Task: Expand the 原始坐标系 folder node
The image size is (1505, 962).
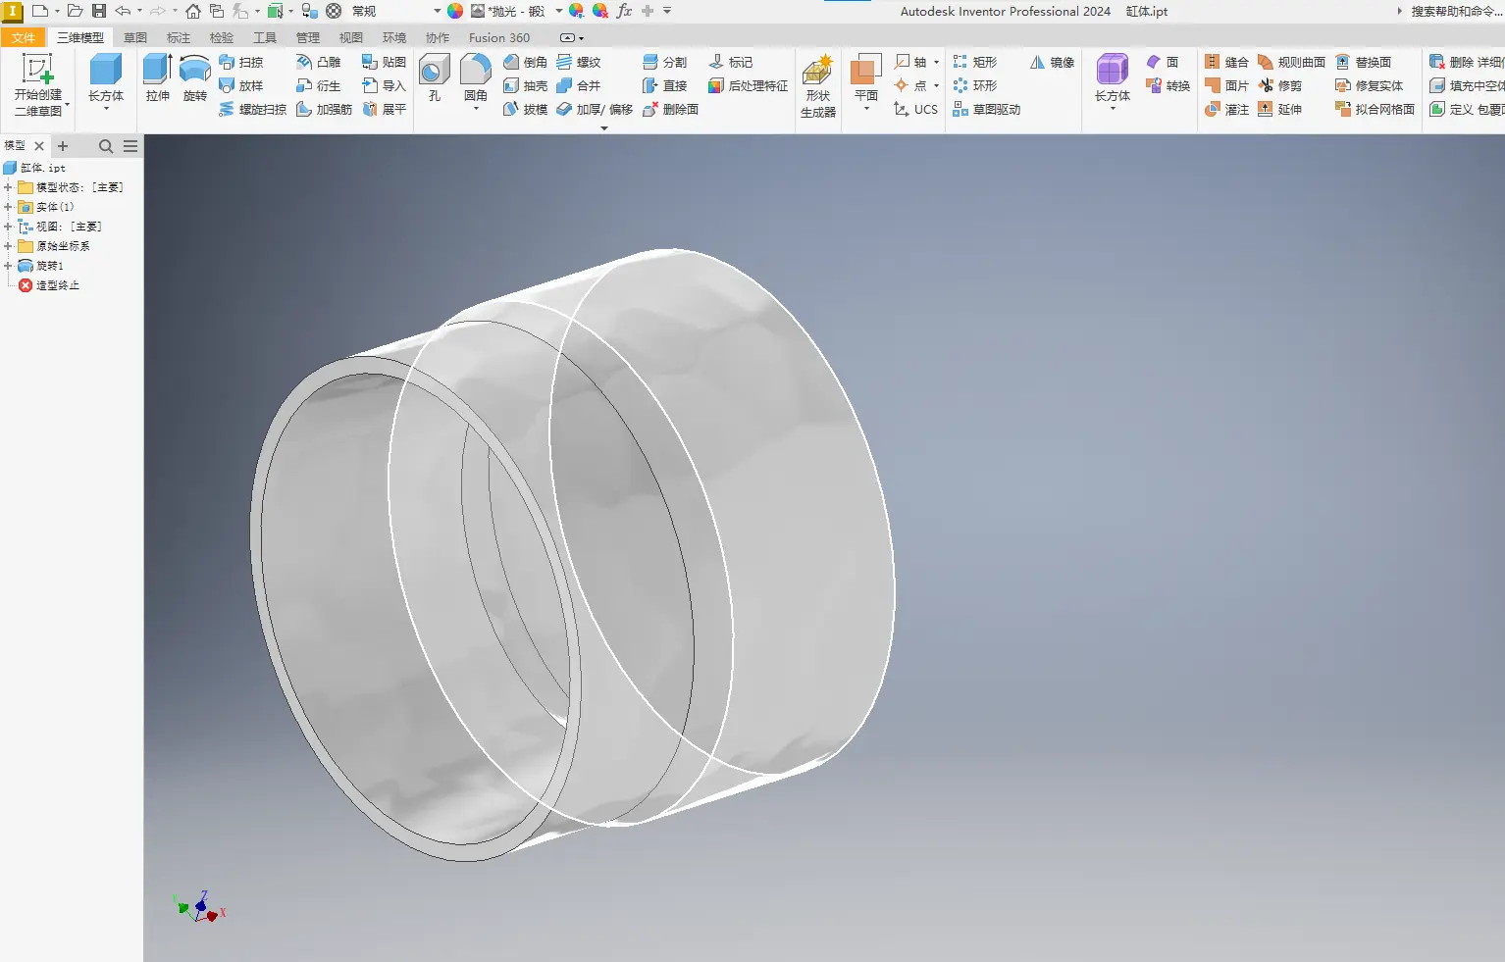Action: click(x=8, y=246)
